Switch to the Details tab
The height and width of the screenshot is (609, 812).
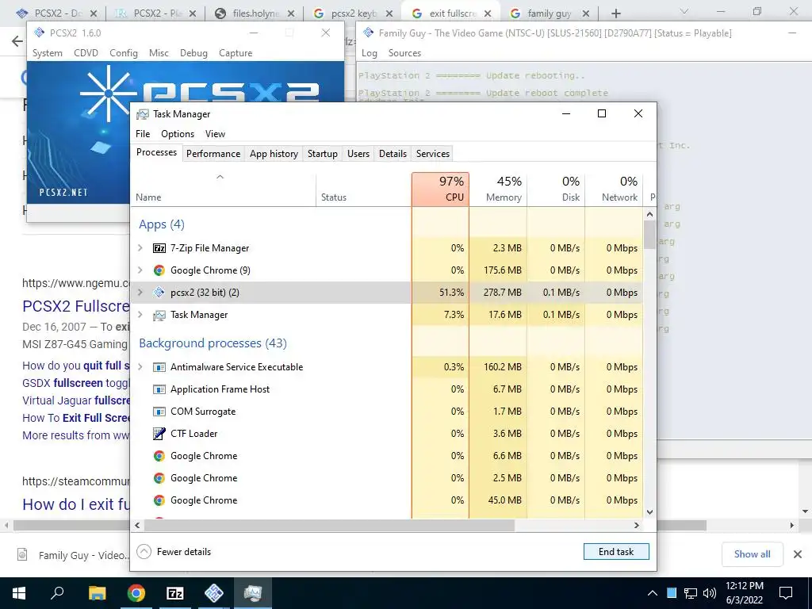[x=393, y=154]
